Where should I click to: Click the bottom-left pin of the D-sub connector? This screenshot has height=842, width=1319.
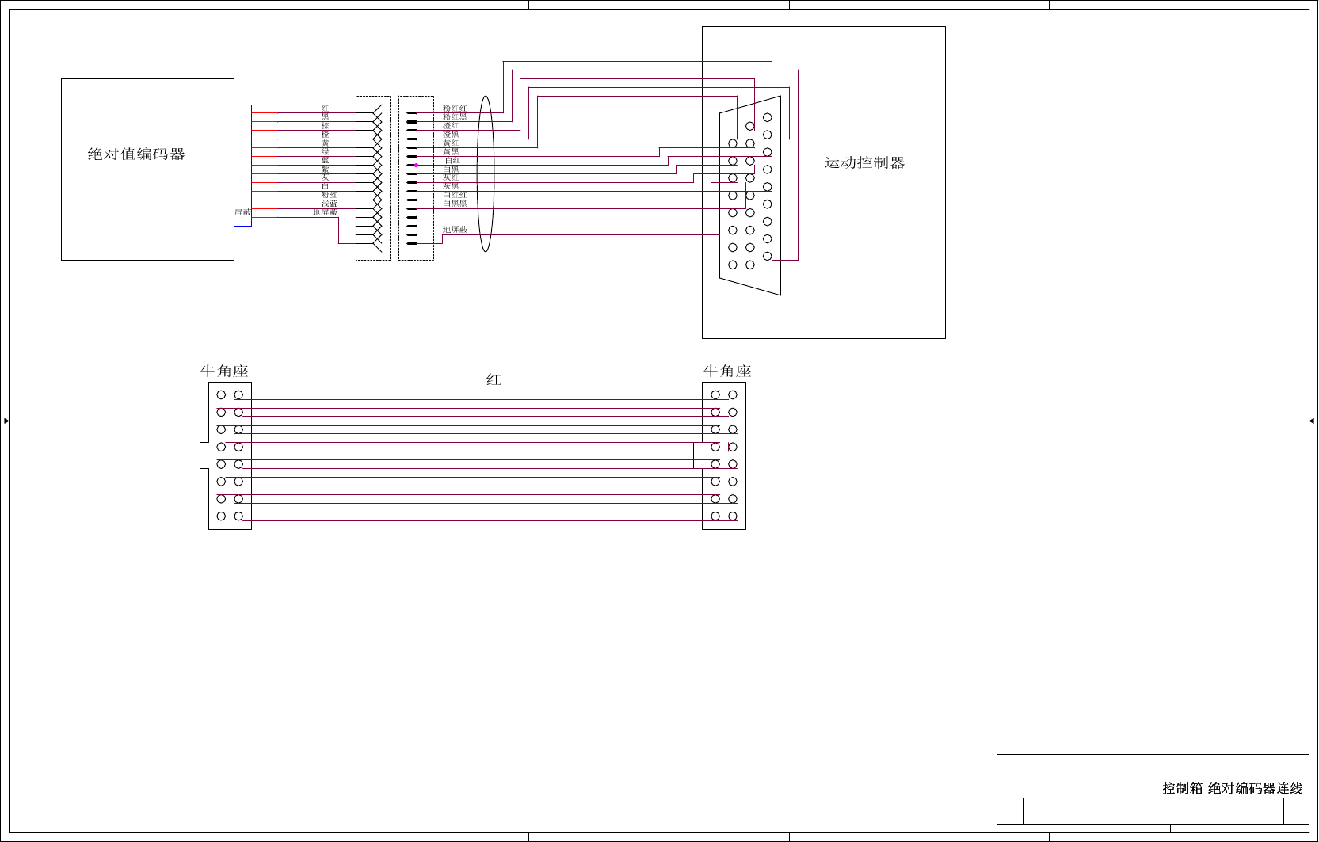tap(733, 265)
